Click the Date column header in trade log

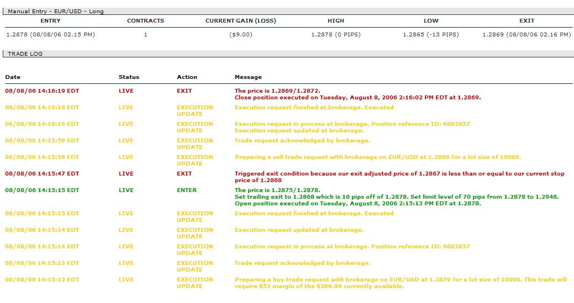[x=13, y=77]
